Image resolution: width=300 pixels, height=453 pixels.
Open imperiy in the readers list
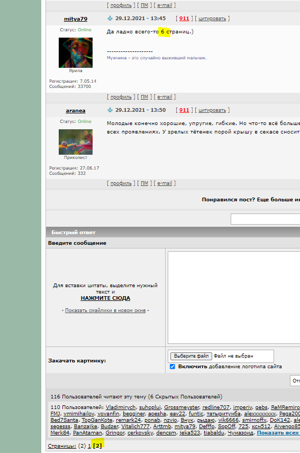pos(242,407)
